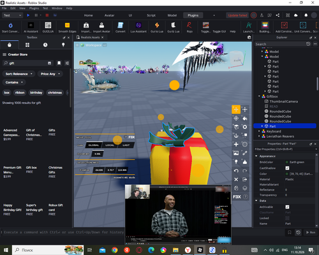Collapse the Giftbox model in Explorer
This screenshot has width=319, height=255.
coord(259,96)
